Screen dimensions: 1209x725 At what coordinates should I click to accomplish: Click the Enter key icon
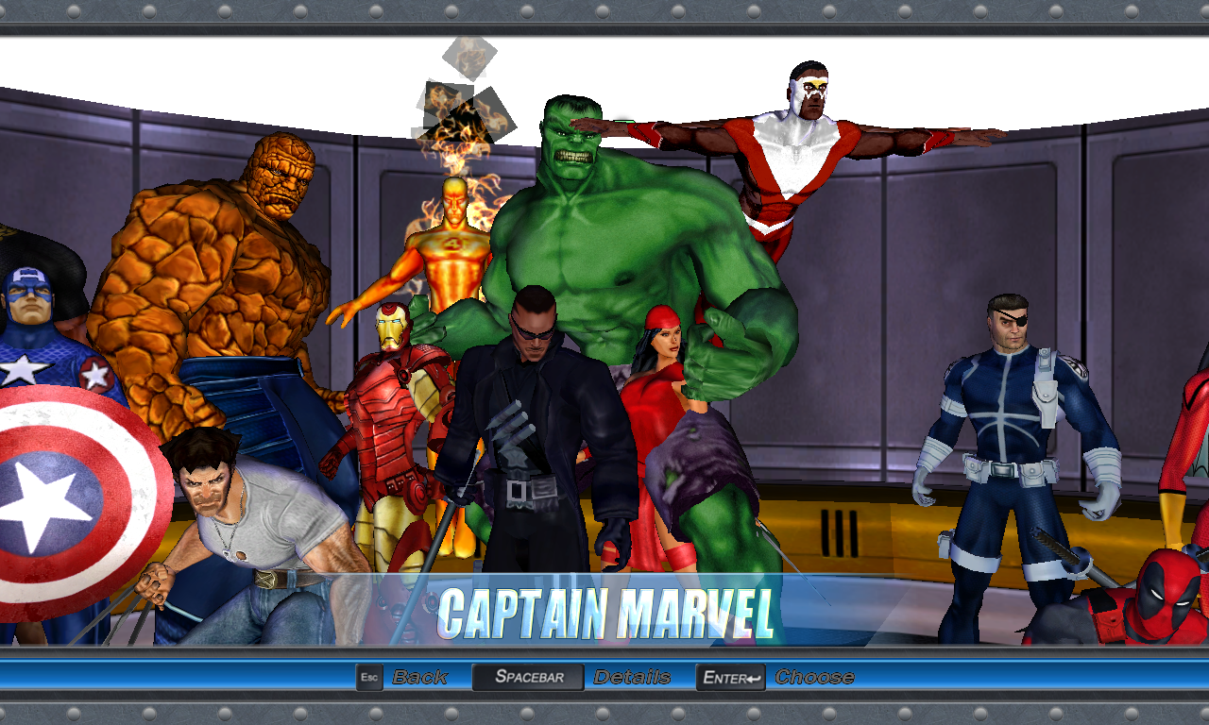(731, 677)
